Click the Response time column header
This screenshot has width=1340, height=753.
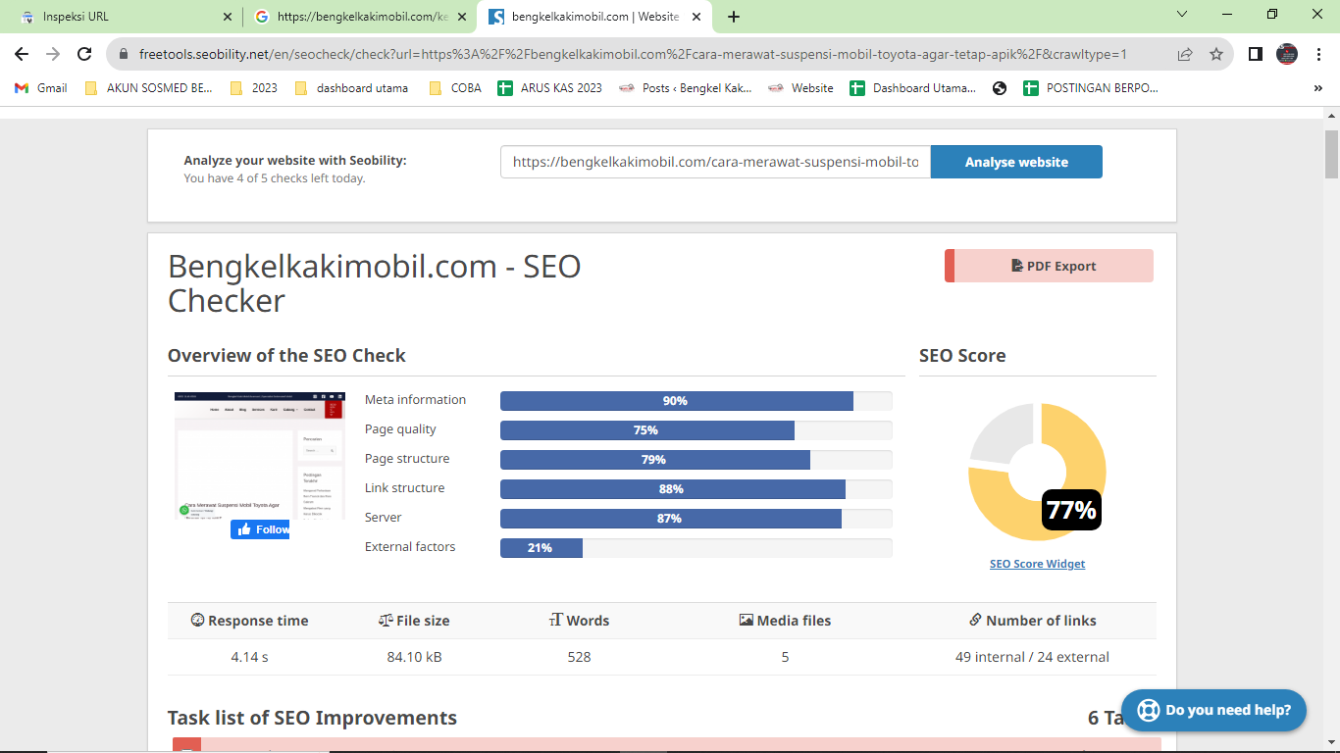pyautogui.click(x=249, y=621)
